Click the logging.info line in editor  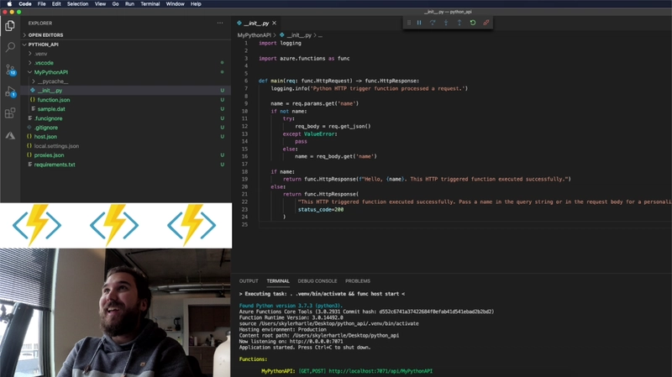369,88
